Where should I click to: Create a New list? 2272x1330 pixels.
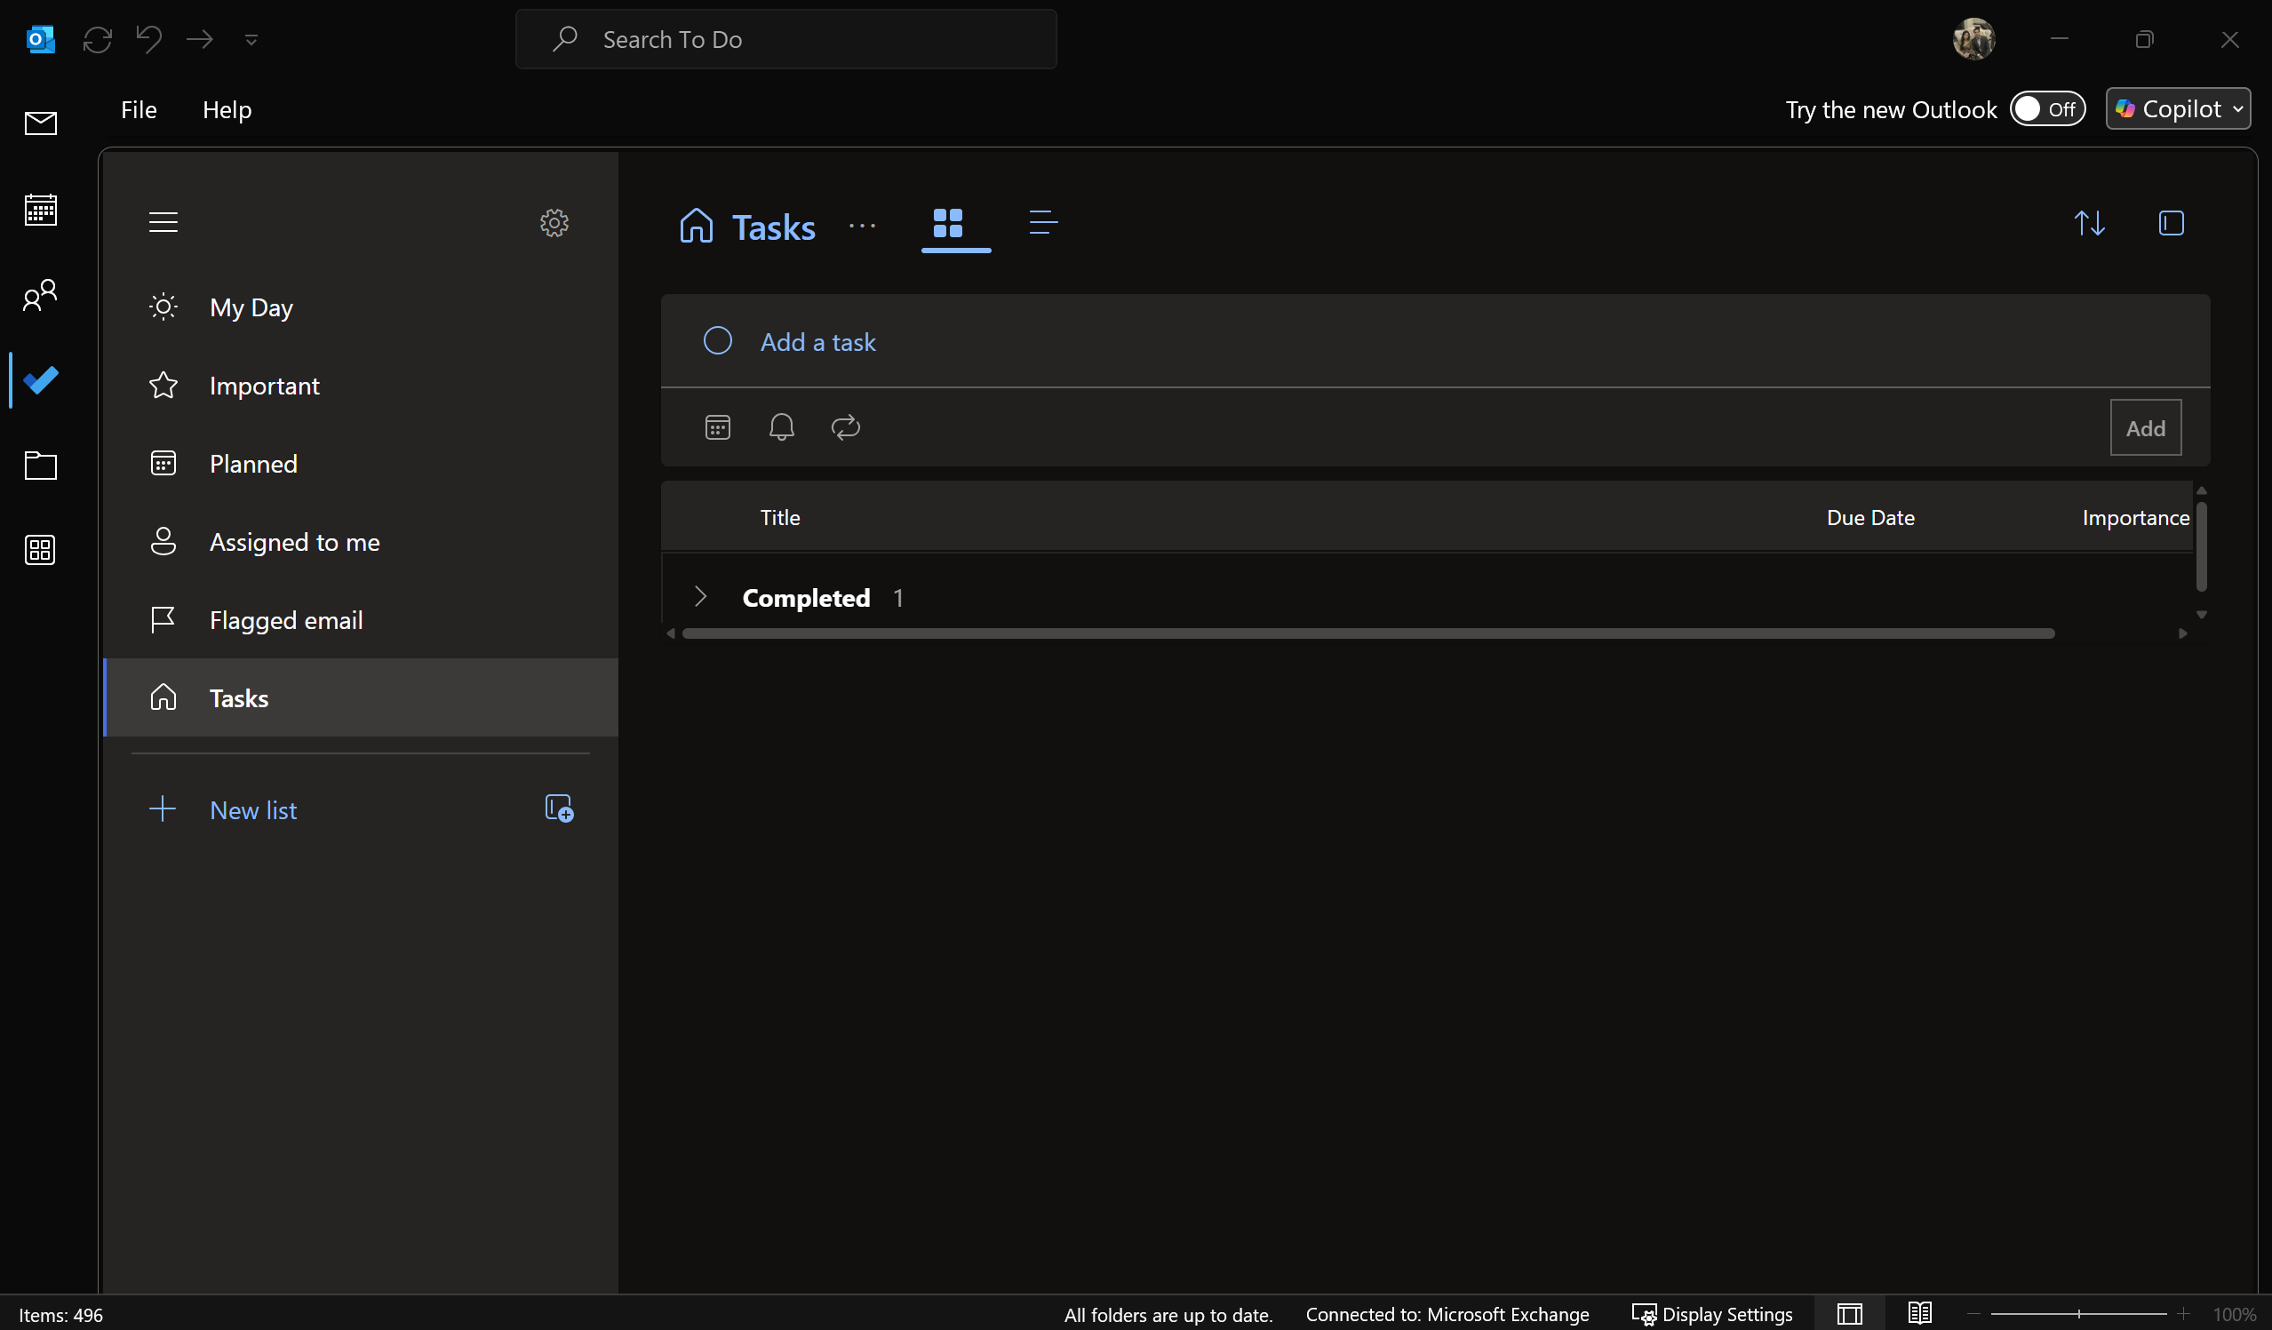(252, 809)
